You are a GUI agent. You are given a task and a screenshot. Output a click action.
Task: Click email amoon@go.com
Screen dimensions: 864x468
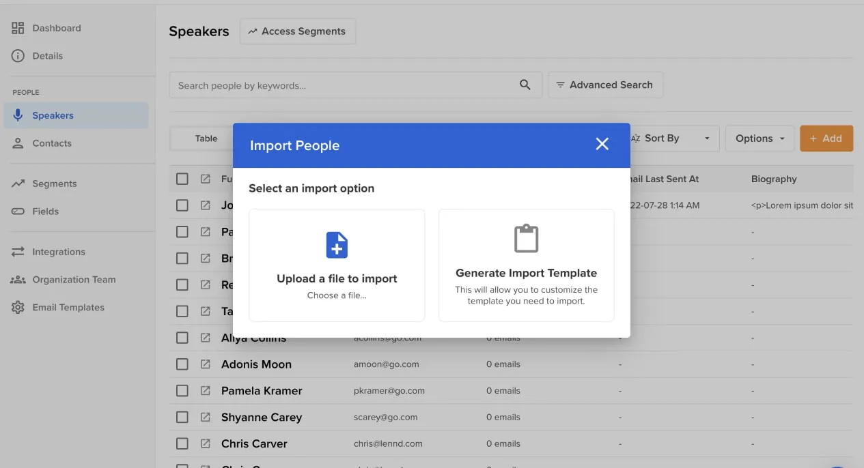[x=387, y=364]
